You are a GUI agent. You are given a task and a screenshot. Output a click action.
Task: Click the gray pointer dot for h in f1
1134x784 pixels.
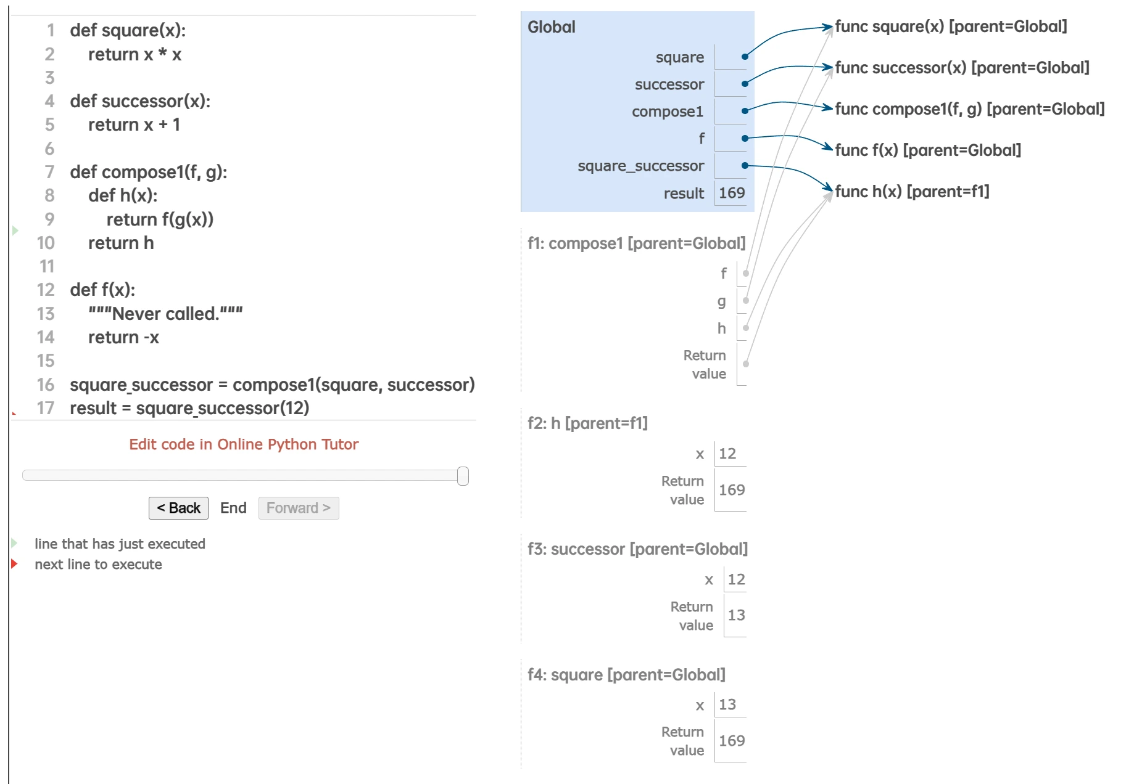pos(746,328)
